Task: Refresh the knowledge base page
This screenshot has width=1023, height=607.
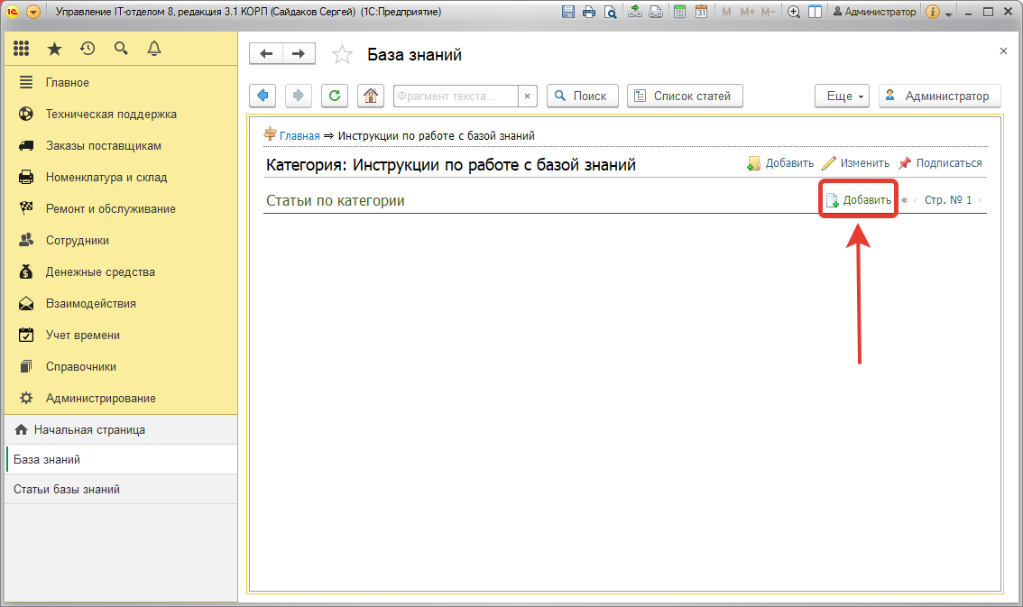Action: pyautogui.click(x=335, y=96)
